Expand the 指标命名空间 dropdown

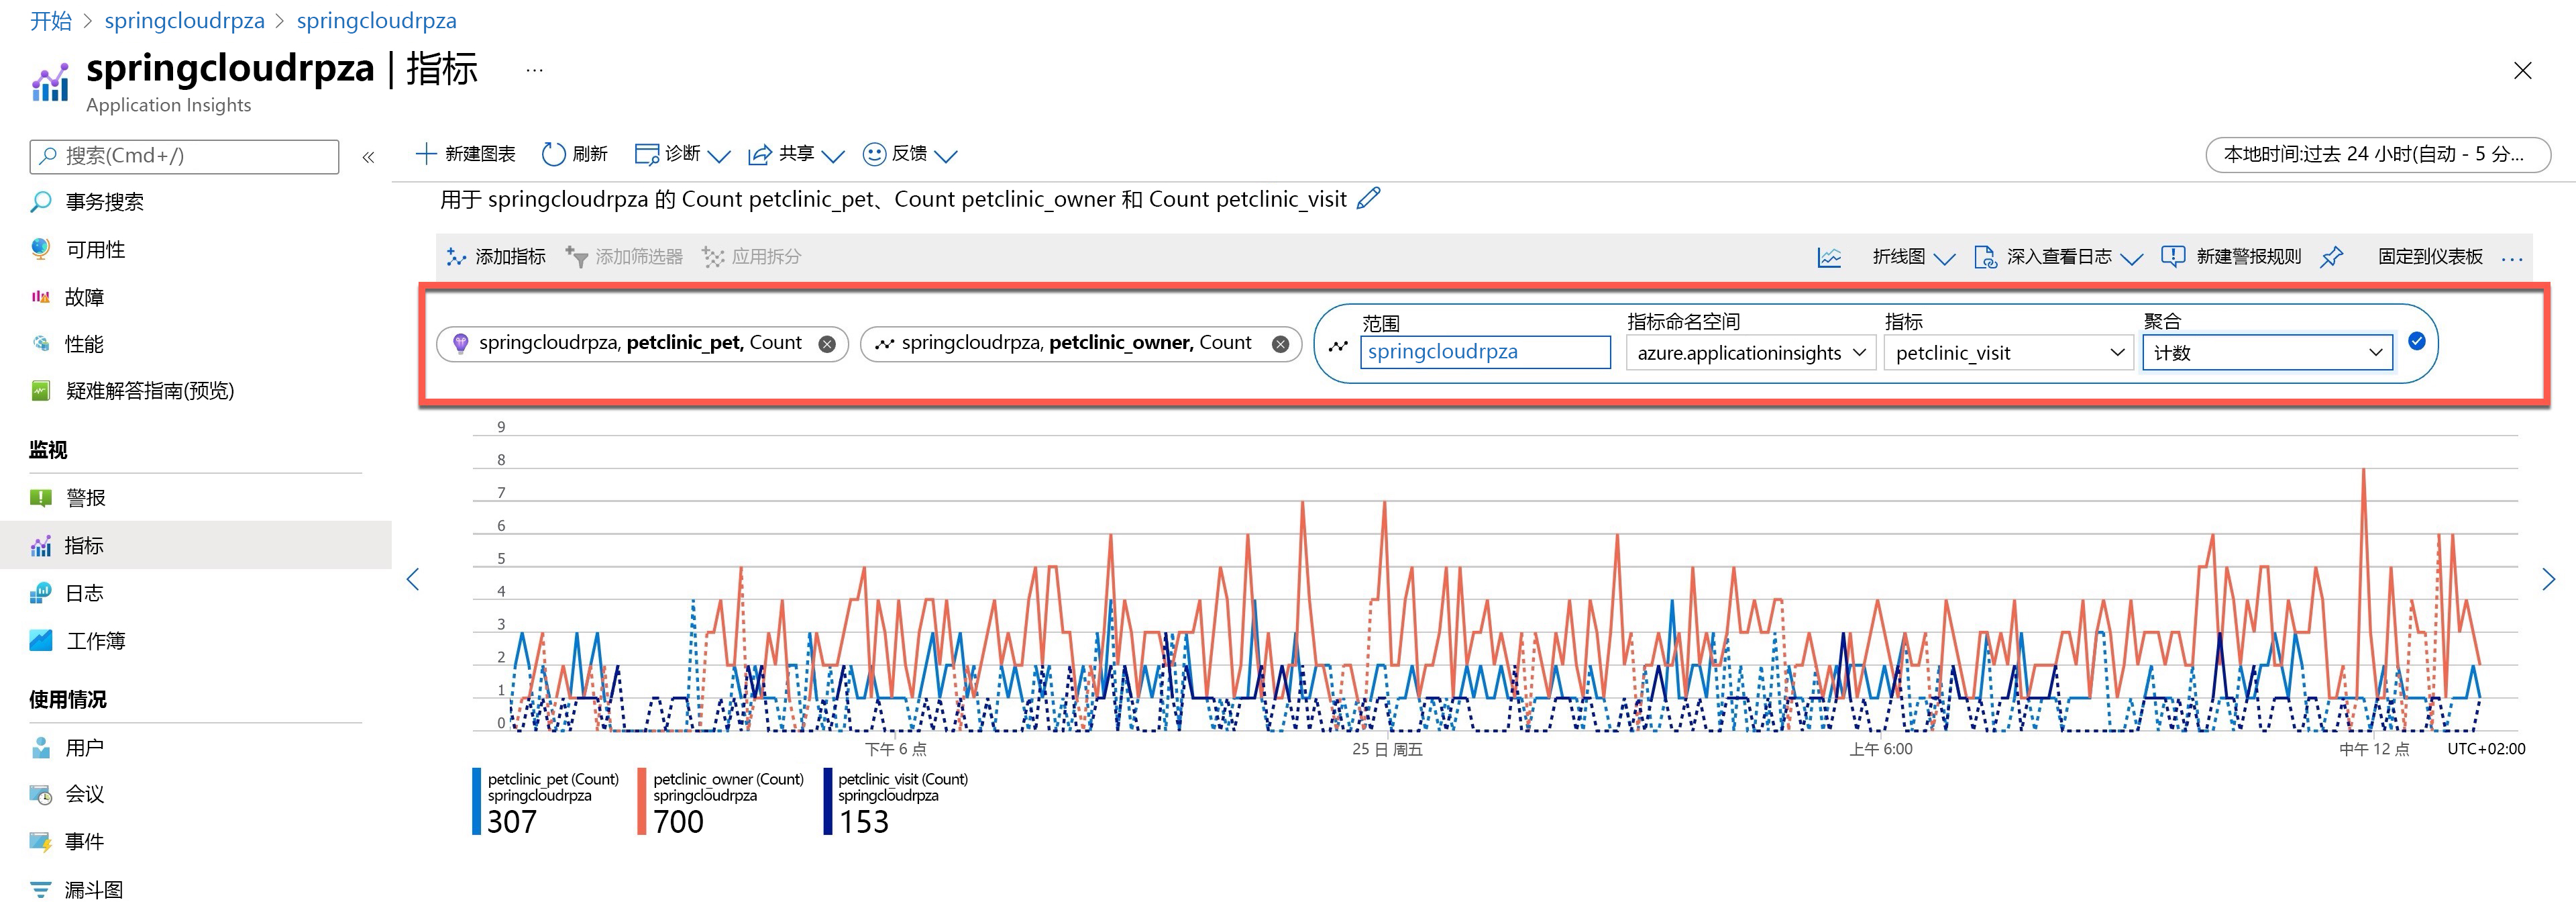(x=1750, y=353)
